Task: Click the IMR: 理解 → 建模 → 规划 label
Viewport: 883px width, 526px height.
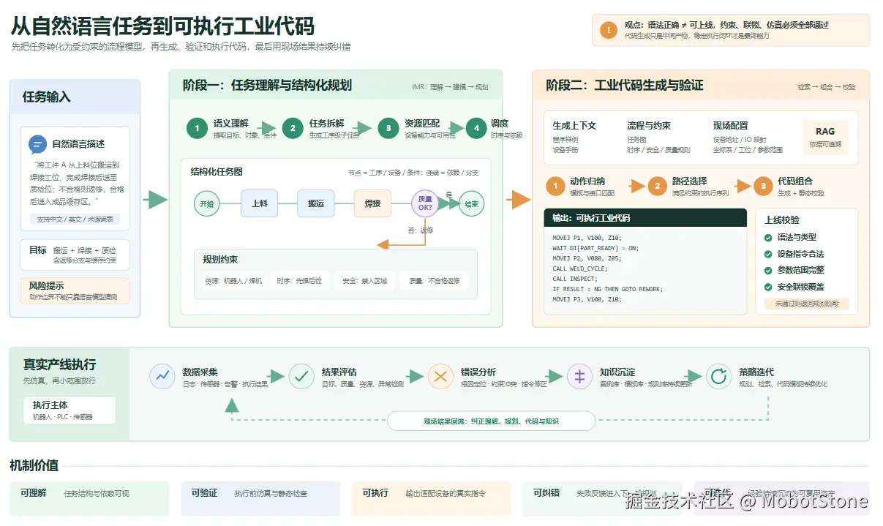Action: pos(450,87)
